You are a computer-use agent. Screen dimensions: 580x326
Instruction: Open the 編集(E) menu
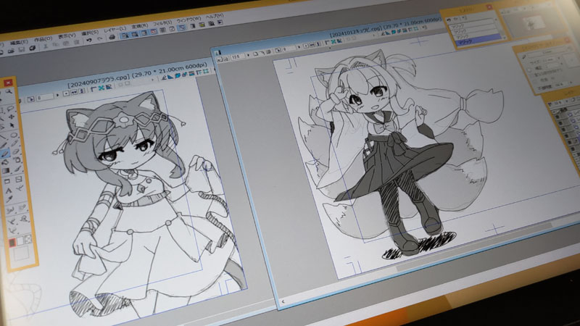19,43
